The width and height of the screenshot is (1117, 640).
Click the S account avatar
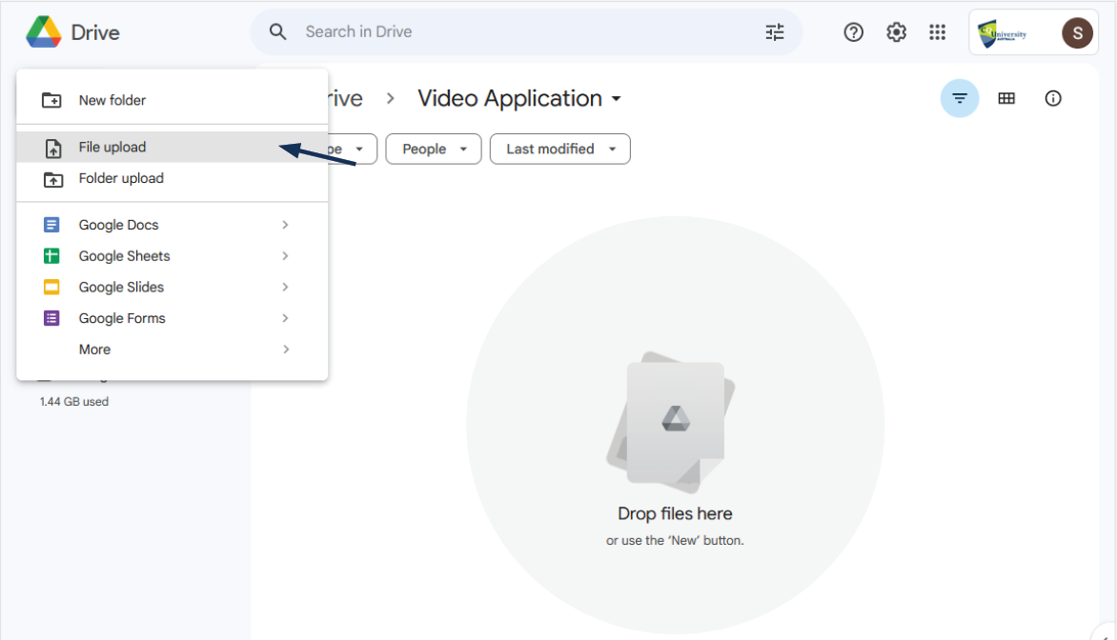[1077, 33]
